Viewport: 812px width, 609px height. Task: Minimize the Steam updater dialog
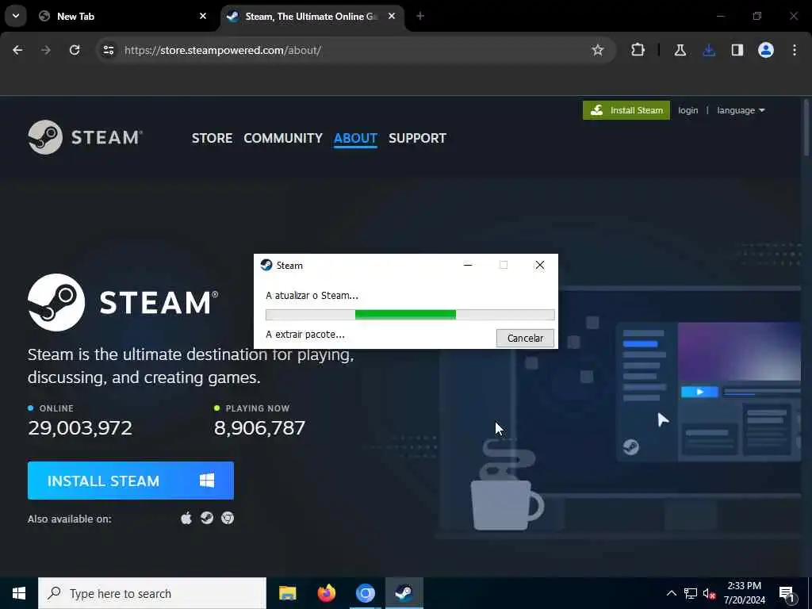(468, 265)
